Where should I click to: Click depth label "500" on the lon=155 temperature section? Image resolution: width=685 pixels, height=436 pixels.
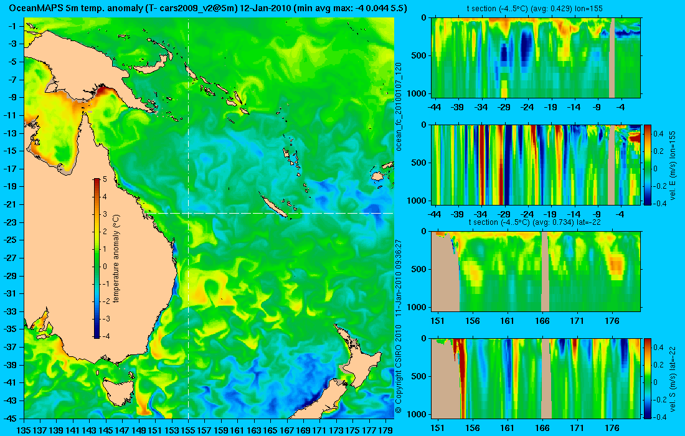pos(419,55)
